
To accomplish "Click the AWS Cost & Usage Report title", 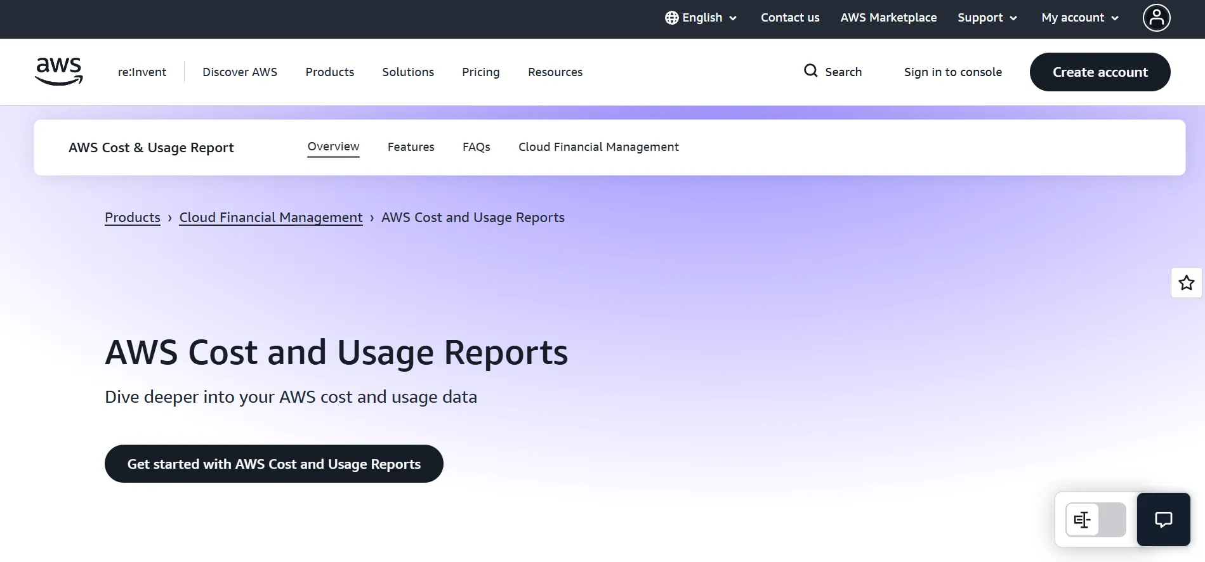I will coord(151,148).
